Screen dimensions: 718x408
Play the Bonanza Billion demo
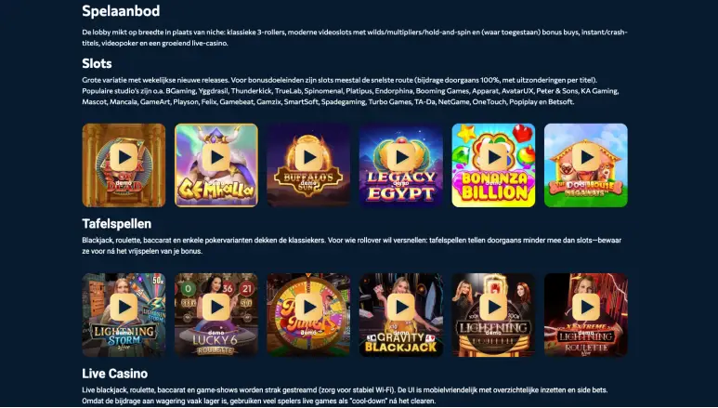tap(493, 157)
